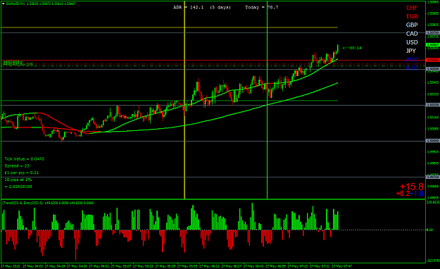Viewport: 440px width, 269px height.
Task: Click the Tick Value = 0.0470 label
Action: pos(24,159)
